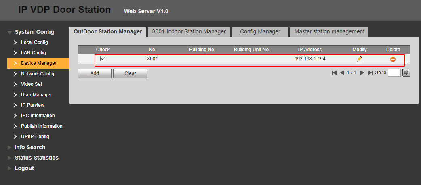Viewport: 421px width, 185px height.
Task: Switch to 8001-Indoor Station Manager tab
Action: click(x=189, y=32)
